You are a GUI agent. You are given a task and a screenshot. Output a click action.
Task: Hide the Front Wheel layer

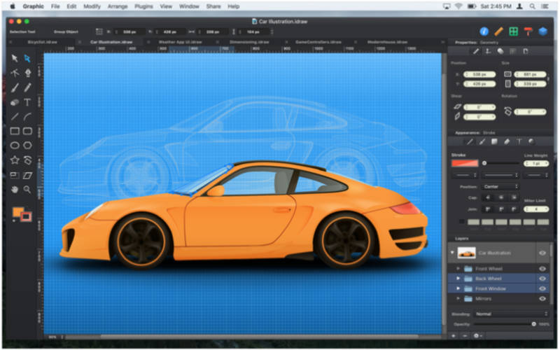click(542, 269)
